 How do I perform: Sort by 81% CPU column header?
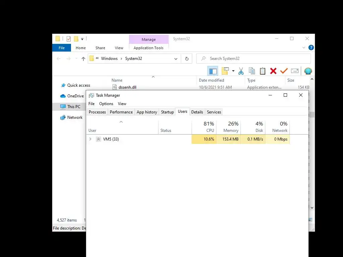(204, 127)
